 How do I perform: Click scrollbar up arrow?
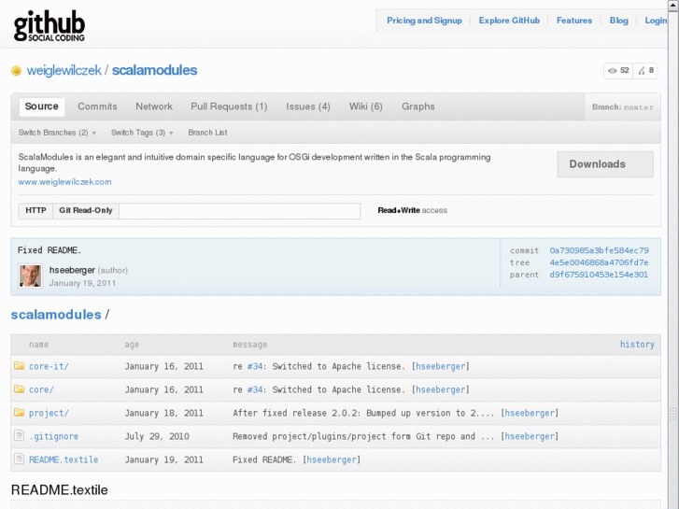pos(673,5)
